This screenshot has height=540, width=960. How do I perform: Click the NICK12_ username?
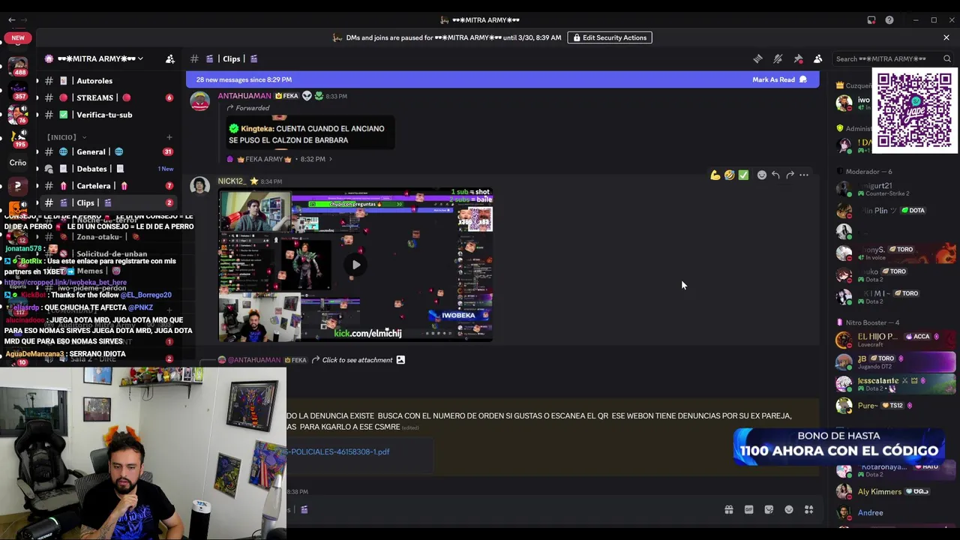[231, 181]
